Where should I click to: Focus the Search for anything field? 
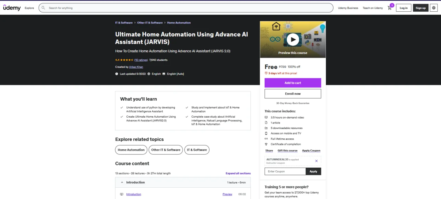tap(186, 8)
